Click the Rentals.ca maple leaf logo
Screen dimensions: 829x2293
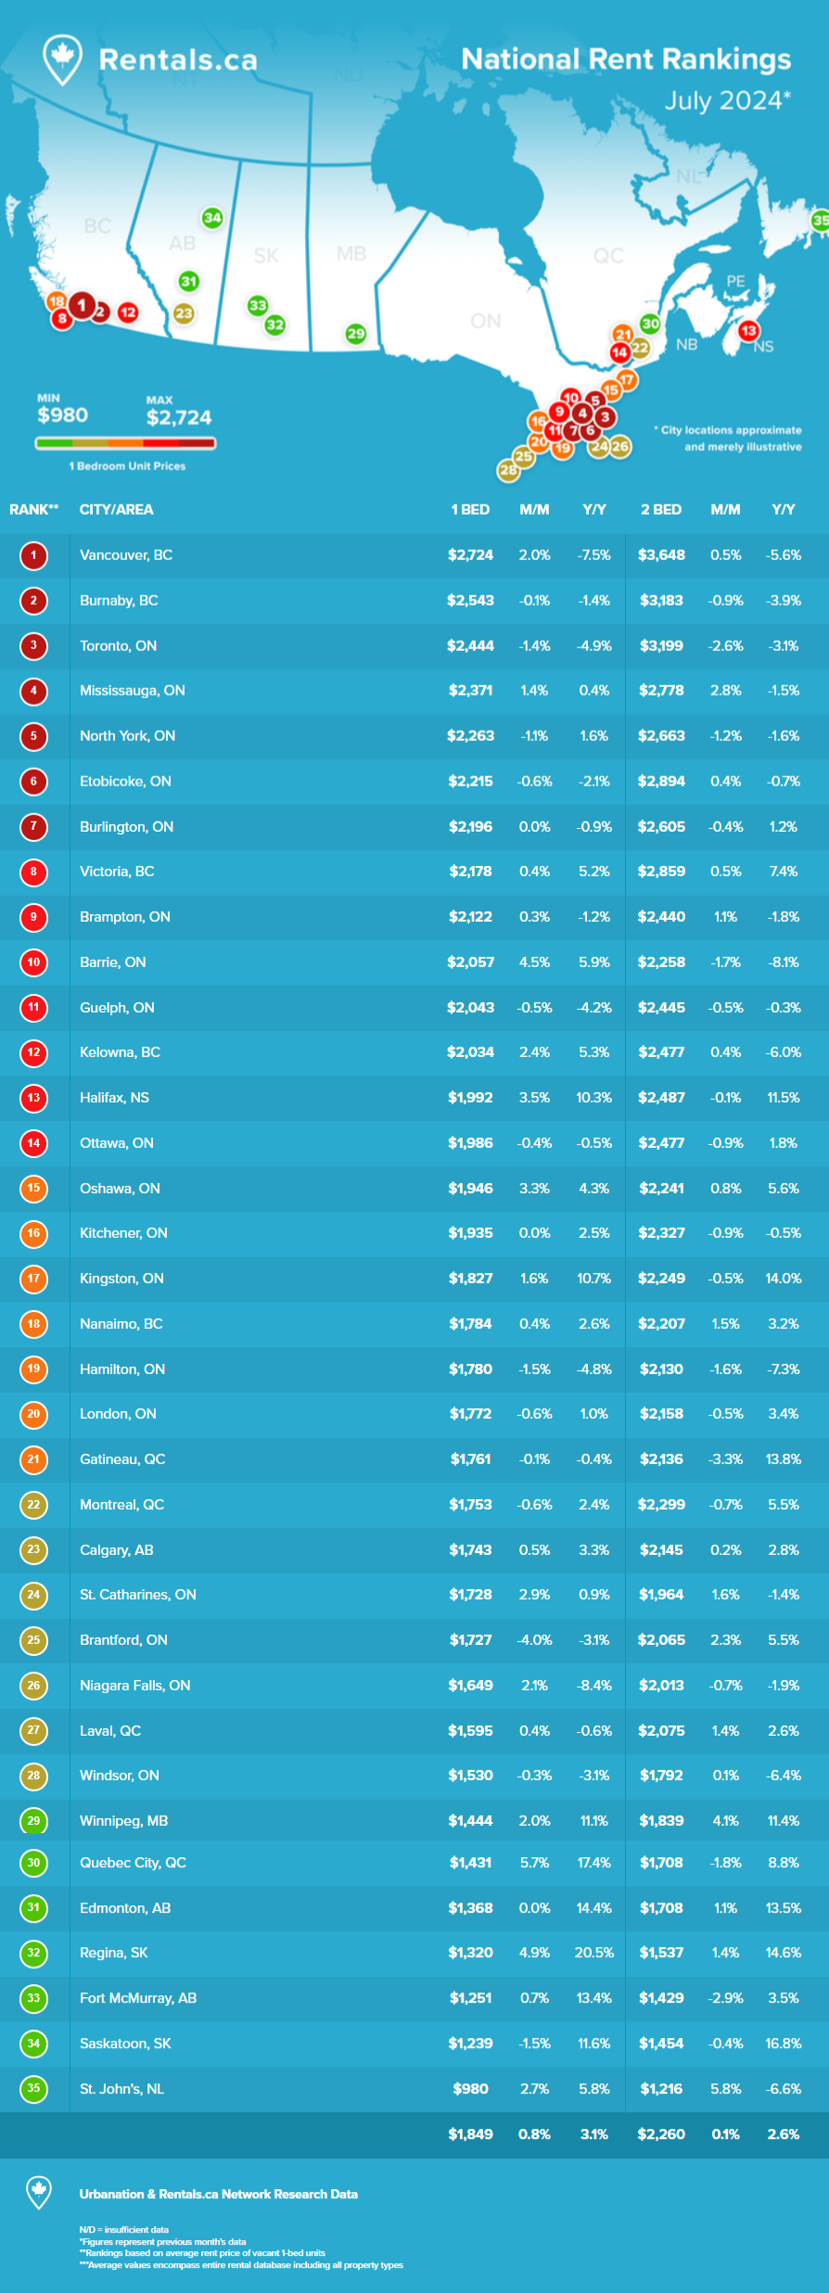click(x=62, y=60)
